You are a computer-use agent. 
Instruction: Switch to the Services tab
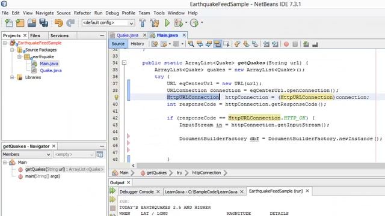[x=60, y=36]
